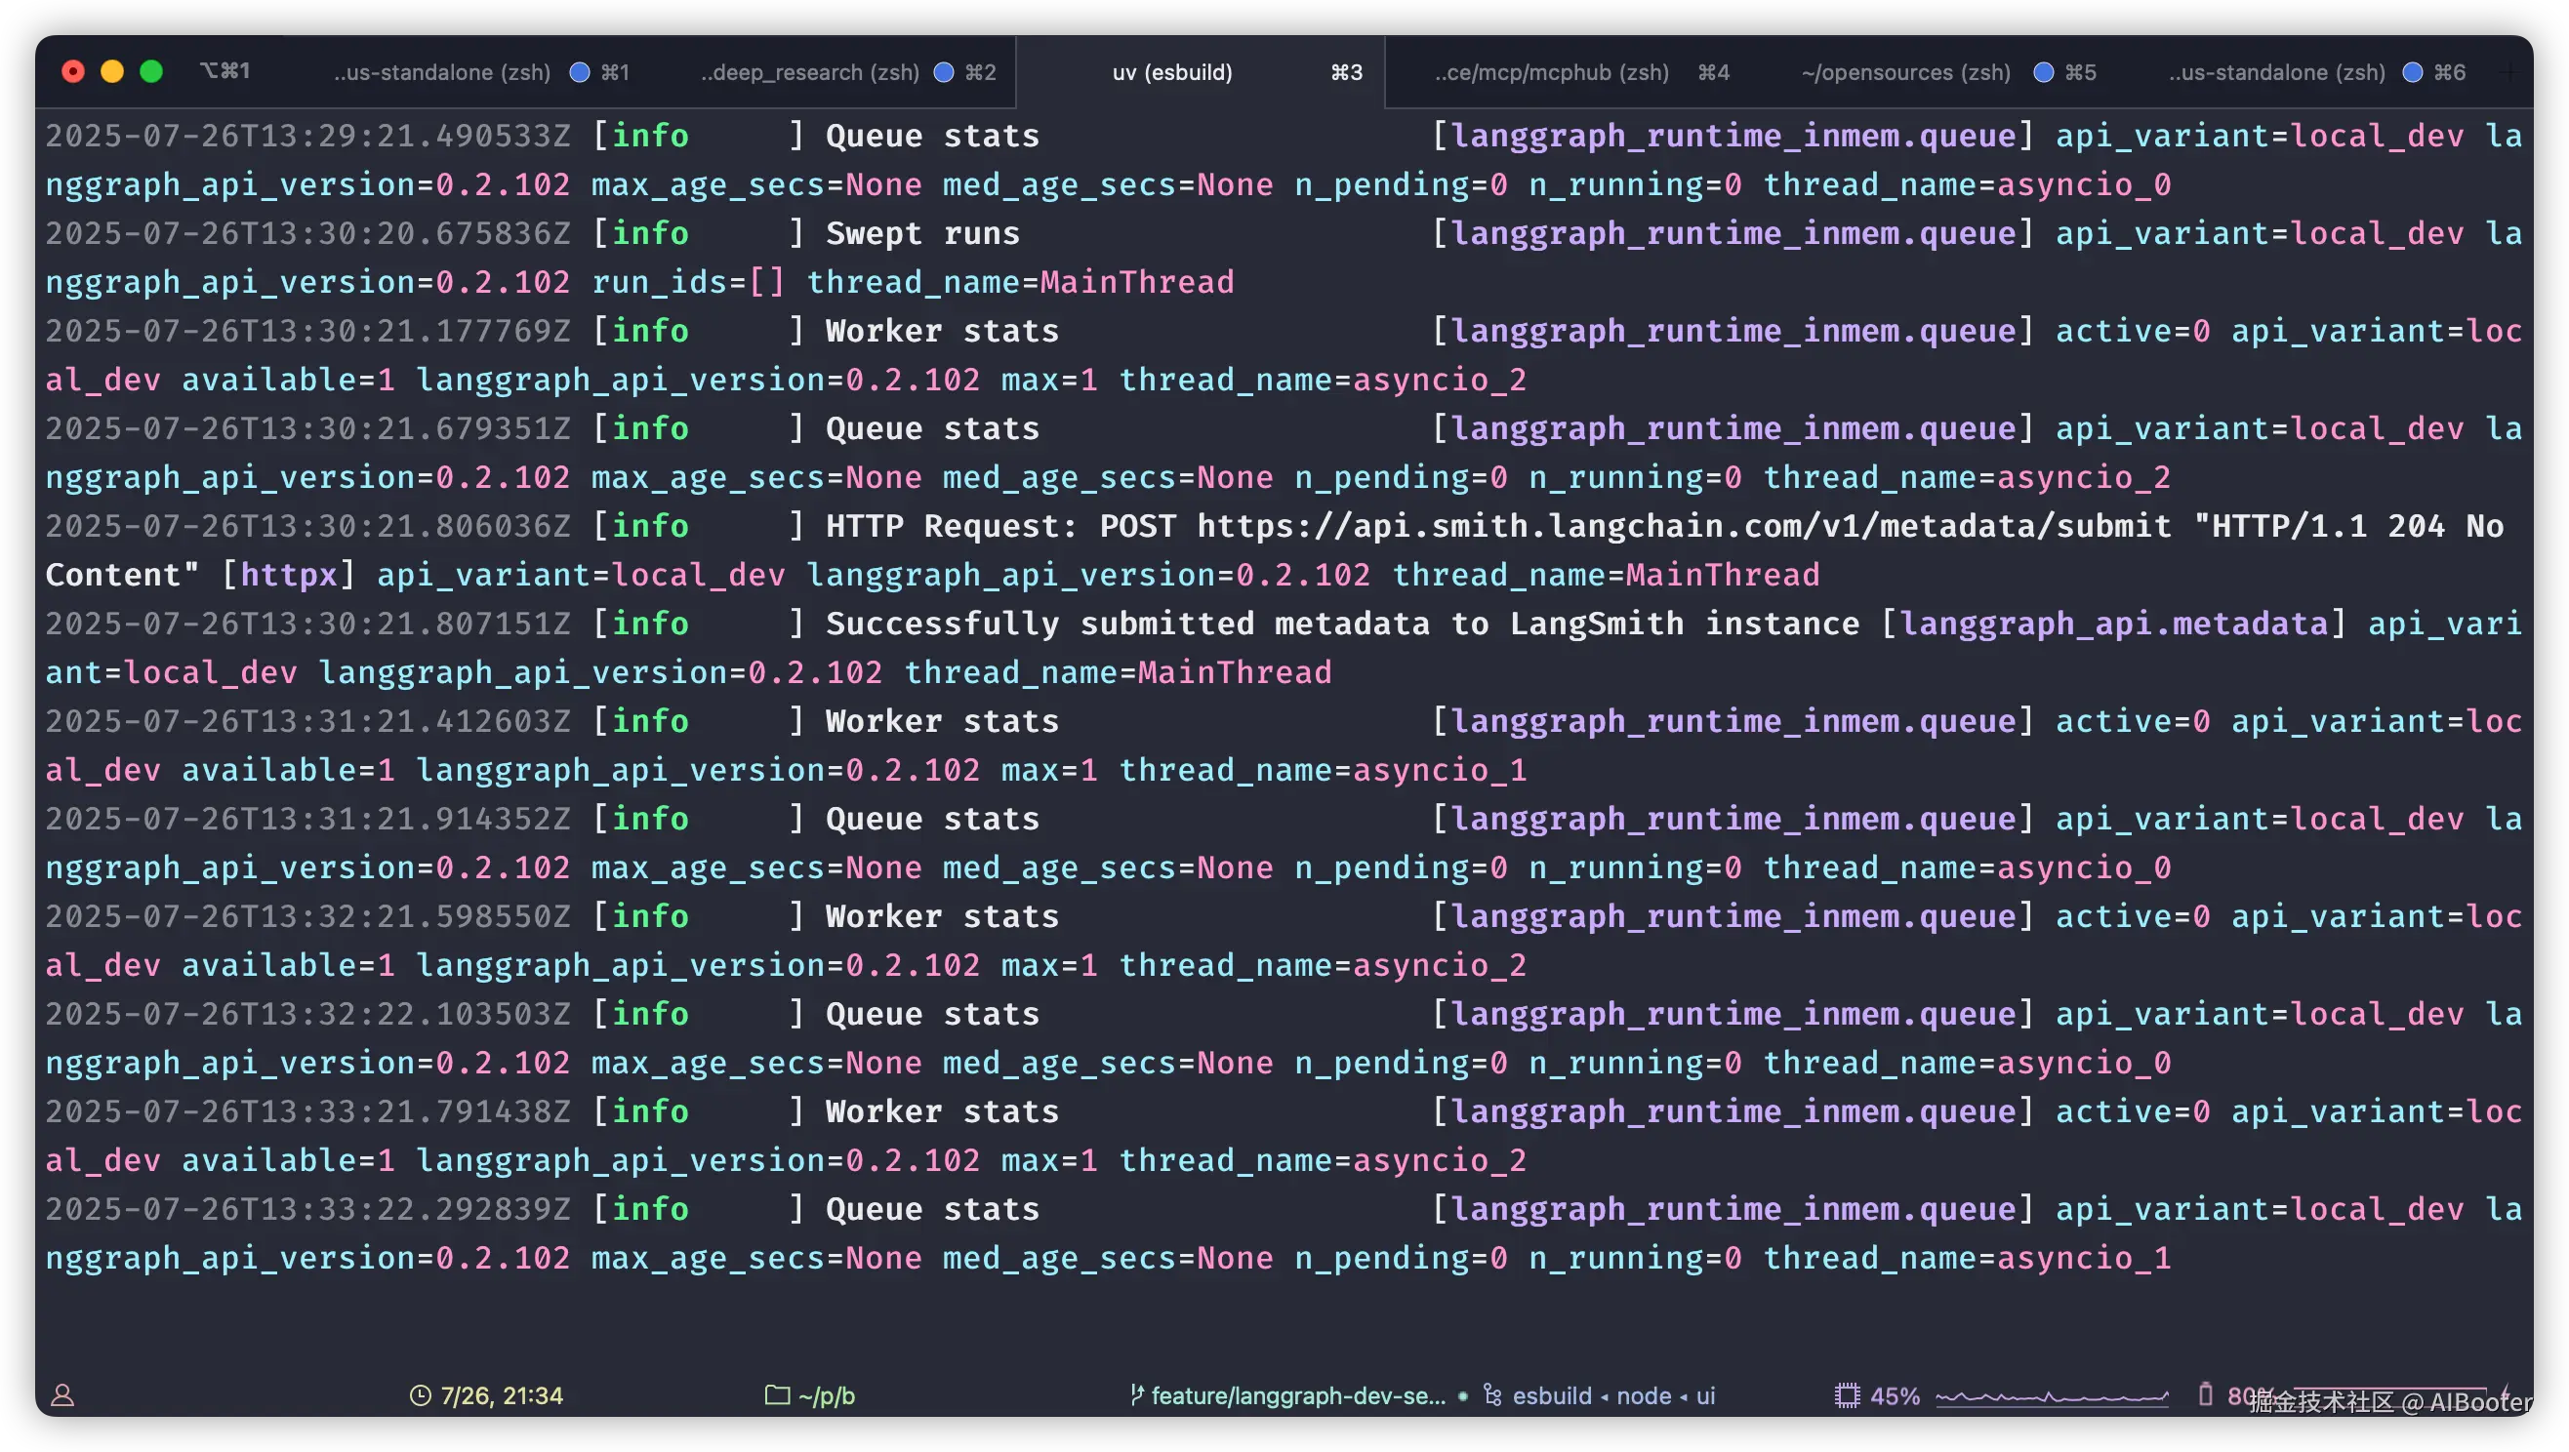Select the ~/opensources (zsh) tab
Screen dimensions: 2569x1452
(x=1905, y=72)
